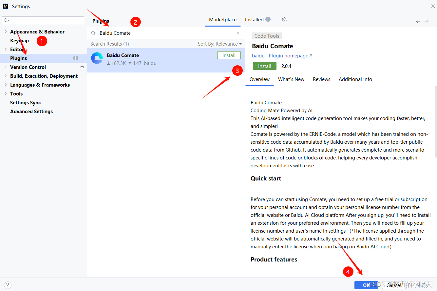Click the Baidu Comate details title
437x291 pixels.
[273, 46]
